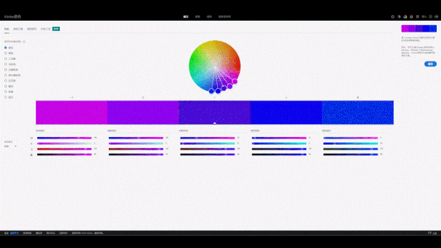Switch to the Extract Theme (撷取主题) tab
The height and width of the screenshot is (248, 441).
point(18,29)
